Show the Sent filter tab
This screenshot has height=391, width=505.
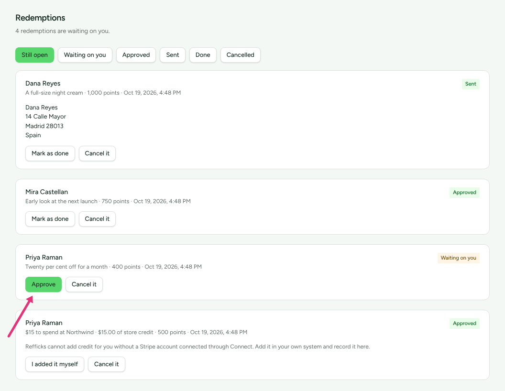point(173,55)
